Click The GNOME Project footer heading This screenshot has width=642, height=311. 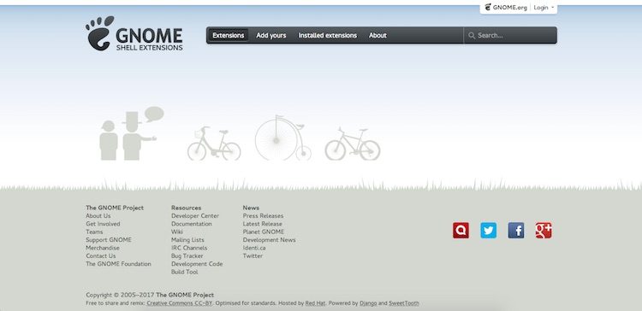point(115,208)
